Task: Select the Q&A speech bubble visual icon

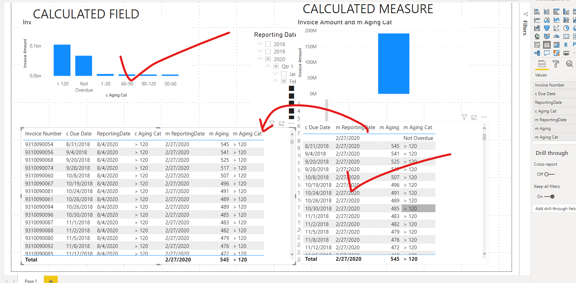Action: tap(547, 53)
